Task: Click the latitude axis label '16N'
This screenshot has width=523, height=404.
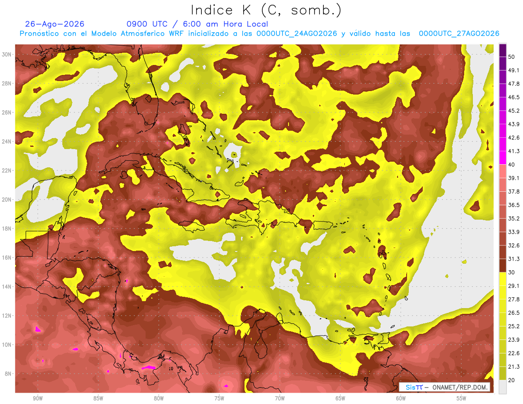Action: pos(7,258)
